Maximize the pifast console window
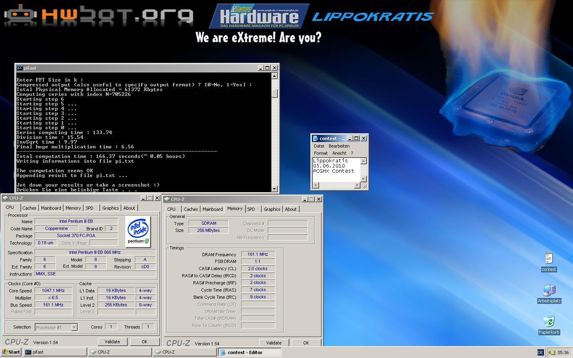Viewport: 573px width, 358px height. coord(267,68)
